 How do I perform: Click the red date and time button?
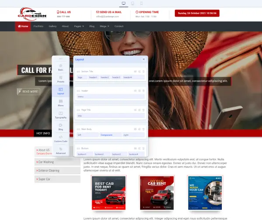(x=197, y=13)
